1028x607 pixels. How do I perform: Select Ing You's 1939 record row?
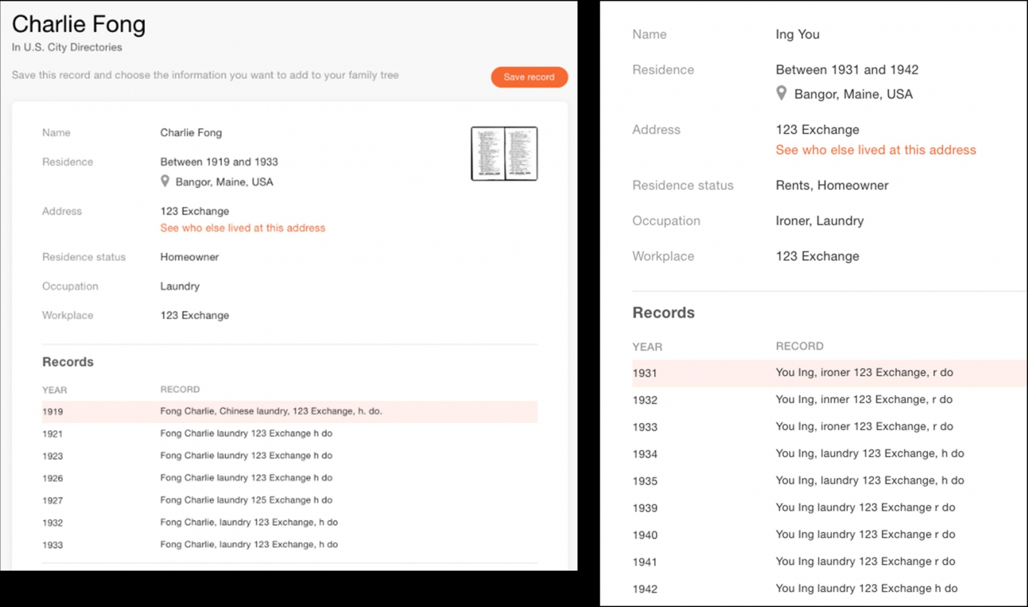[x=830, y=508]
